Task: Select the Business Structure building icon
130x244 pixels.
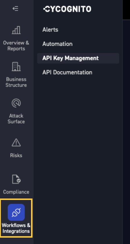Action: [x=16, y=66]
